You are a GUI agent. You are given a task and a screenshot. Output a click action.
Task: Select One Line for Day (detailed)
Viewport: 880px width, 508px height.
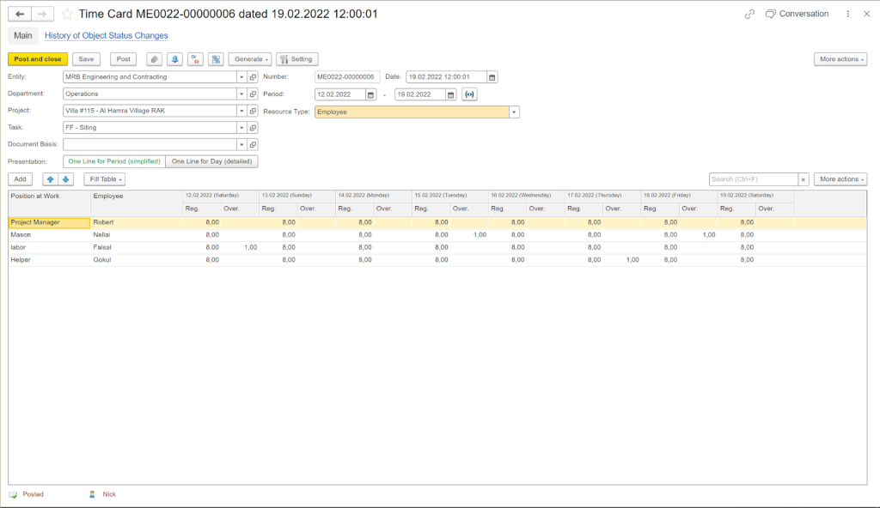pos(212,161)
